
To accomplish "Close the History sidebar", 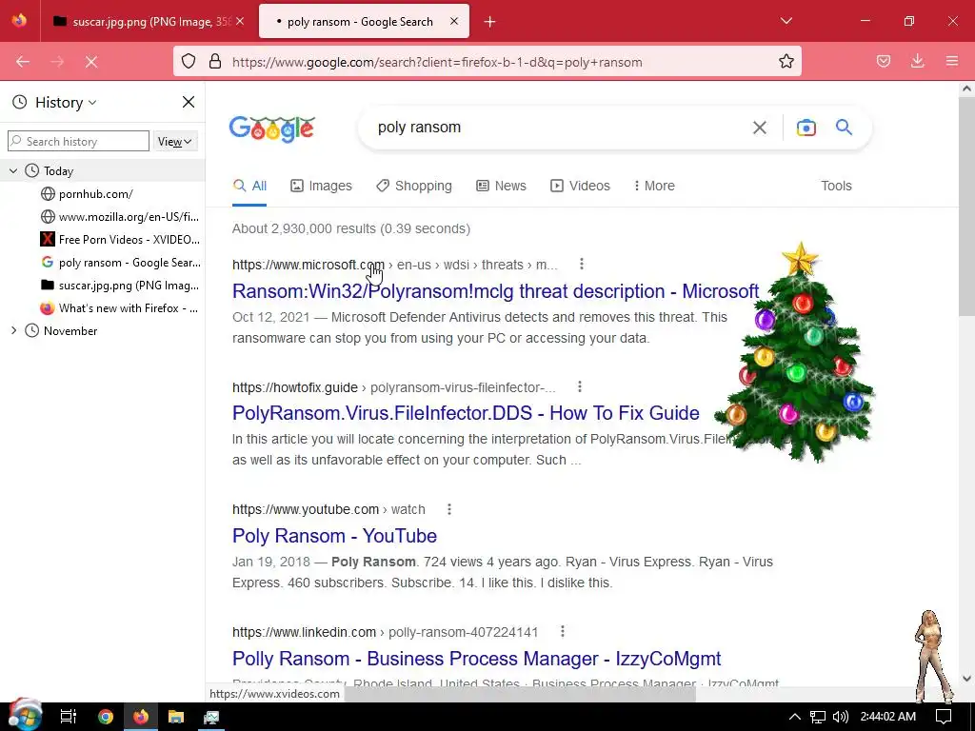I will point(189,102).
